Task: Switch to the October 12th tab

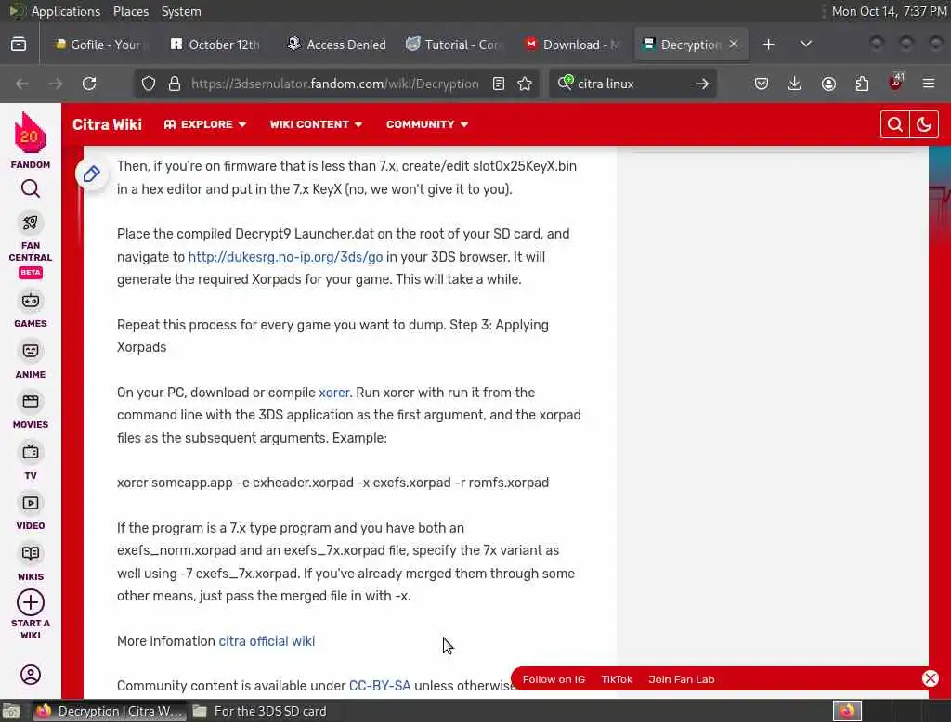Action: (215, 45)
